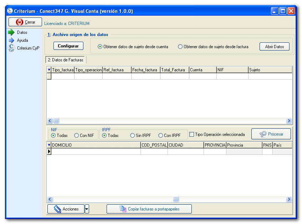
Task: Click PAIS column header
Action: point(267,145)
